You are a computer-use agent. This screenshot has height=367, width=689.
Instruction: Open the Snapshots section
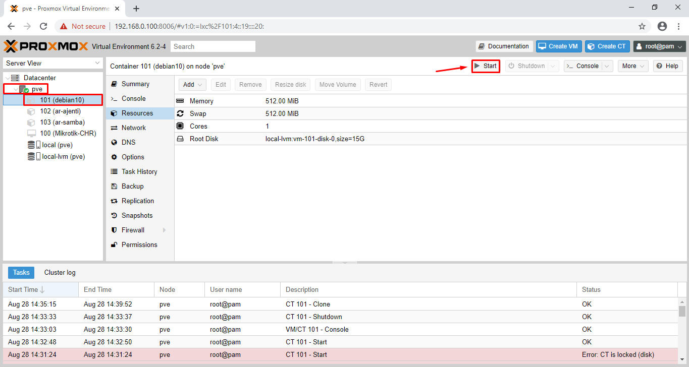pos(137,216)
